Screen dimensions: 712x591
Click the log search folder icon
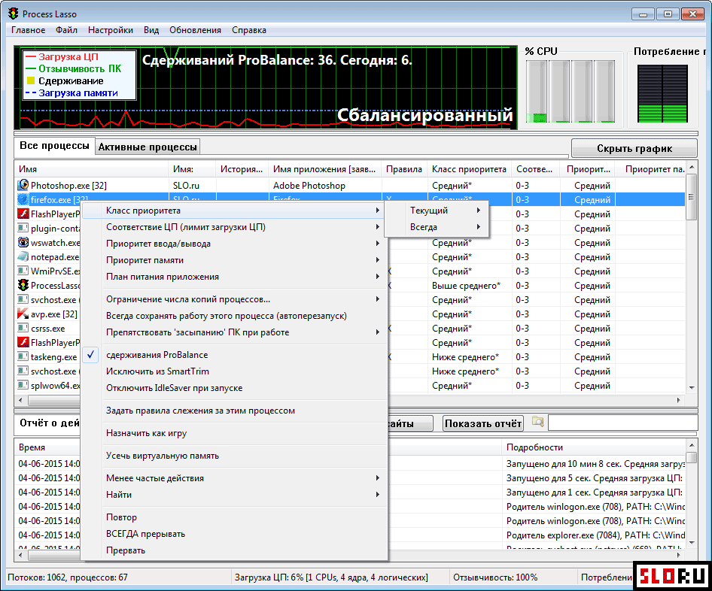point(537,422)
